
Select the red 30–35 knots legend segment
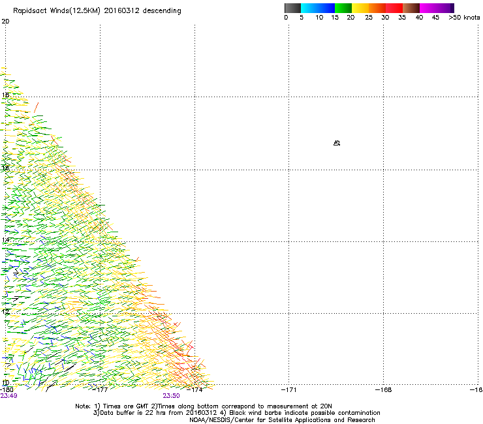click(x=394, y=8)
